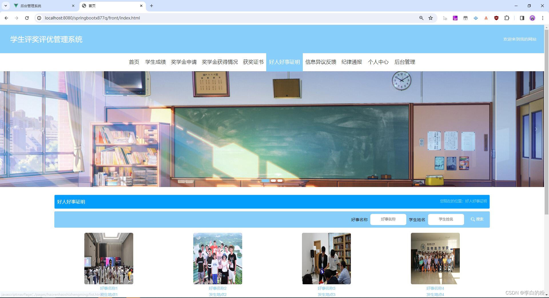Screen dimensions: 549x298
Task: Click the blue double-chevron extension icon
Action: point(476,18)
